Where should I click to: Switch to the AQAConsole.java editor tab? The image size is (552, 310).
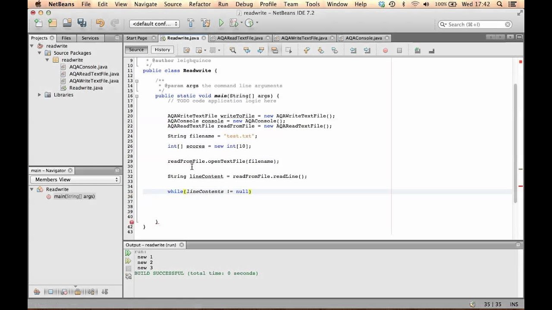click(x=364, y=38)
